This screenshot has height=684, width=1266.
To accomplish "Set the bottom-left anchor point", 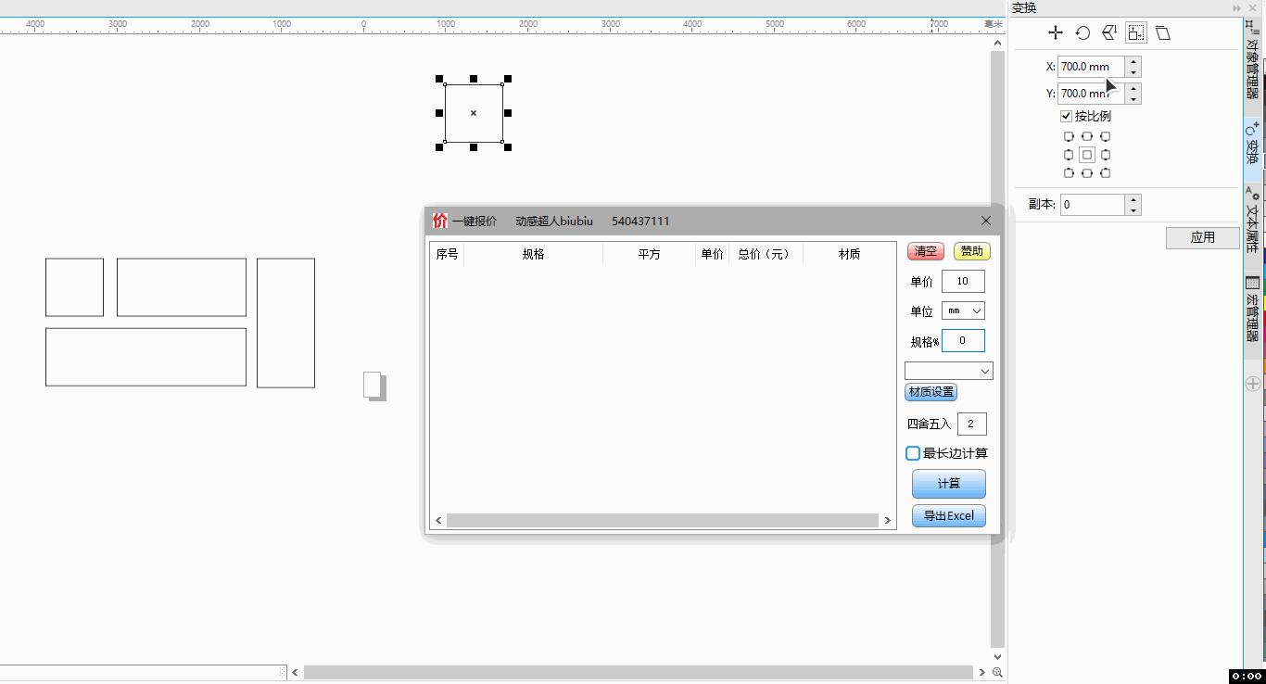I will point(1069,172).
